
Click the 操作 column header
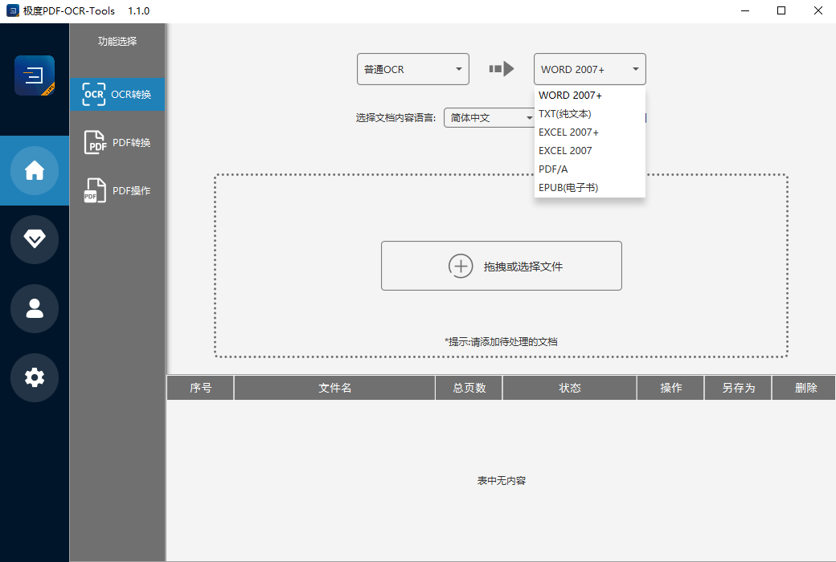click(x=670, y=388)
